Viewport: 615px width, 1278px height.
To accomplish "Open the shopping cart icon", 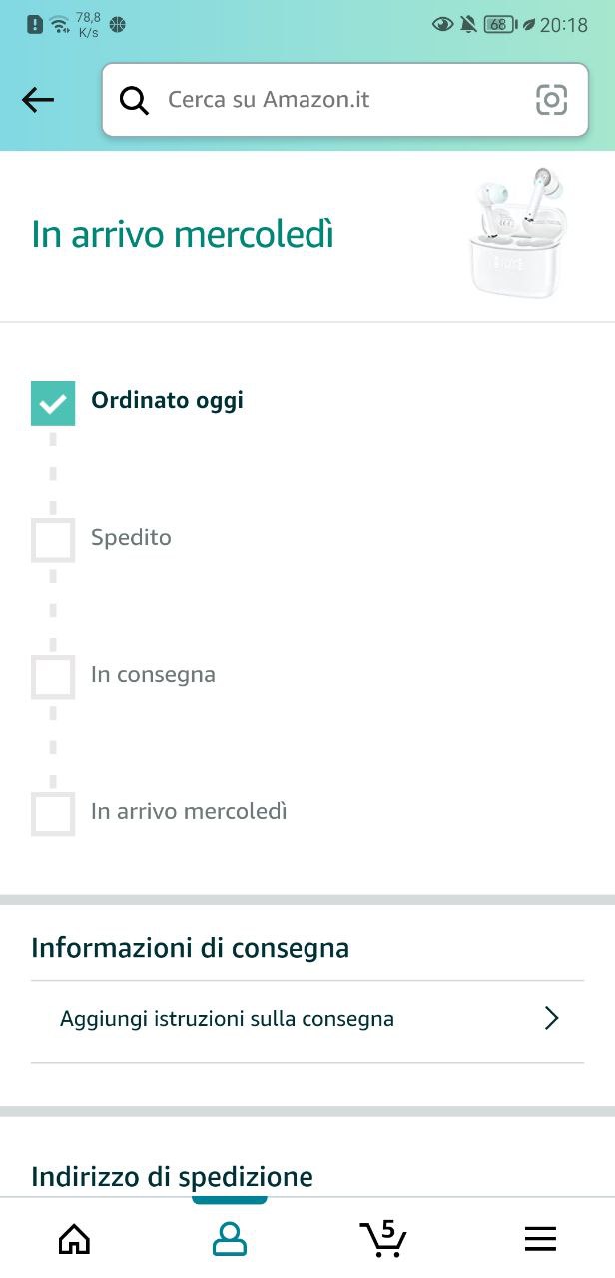I will point(383,1238).
